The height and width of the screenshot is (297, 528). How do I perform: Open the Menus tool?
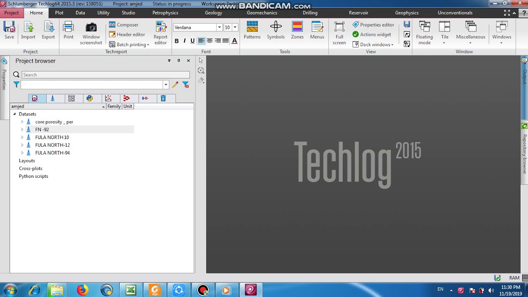[317, 31]
